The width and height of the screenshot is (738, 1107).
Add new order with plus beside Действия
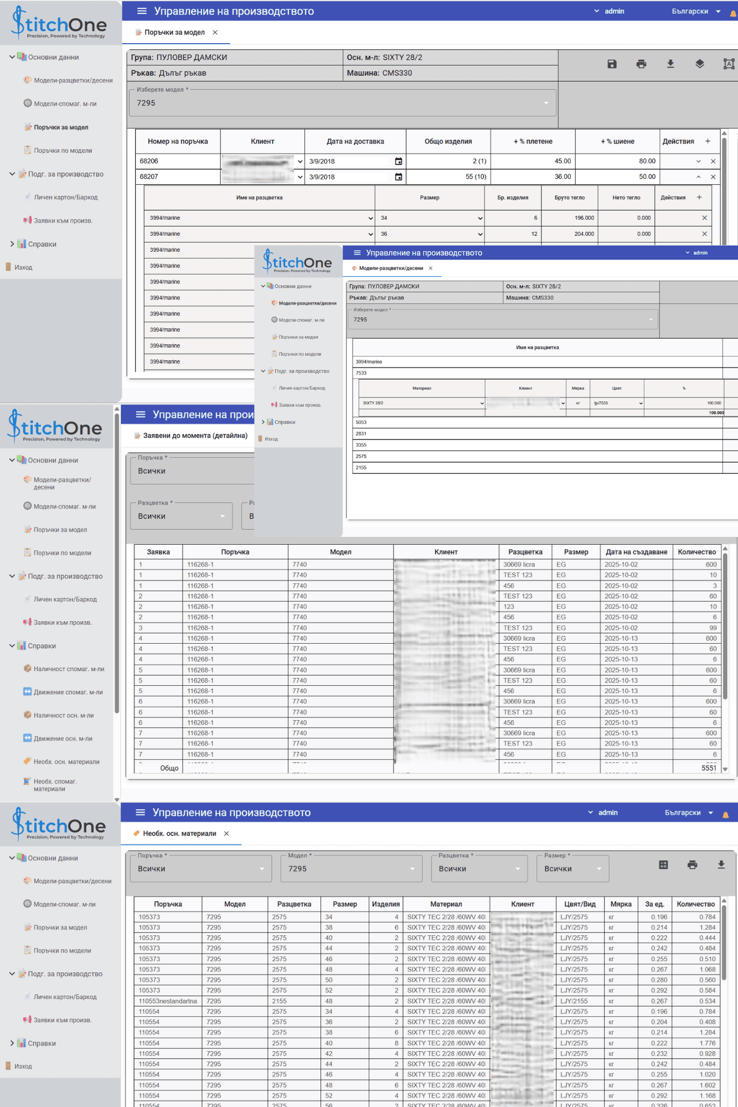point(708,142)
